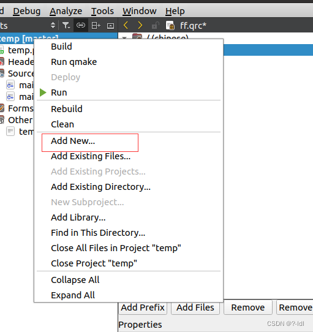Select Find in This Directory...
The width and height of the screenshot is (313, 332).
[129, 233]
